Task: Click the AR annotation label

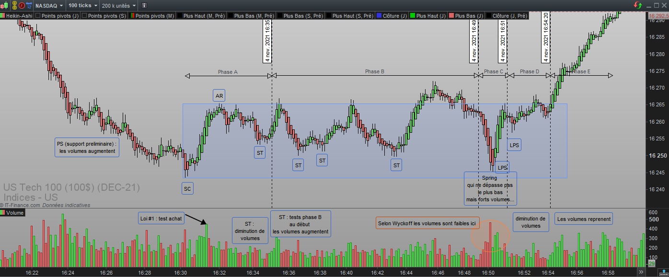Action: [x=219, y=95]
